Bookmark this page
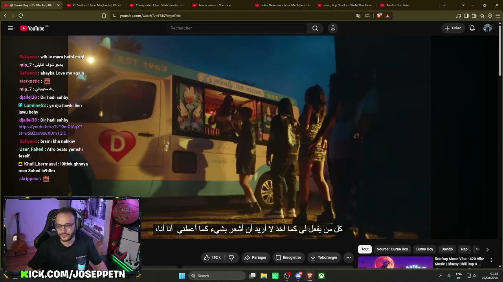The image size is (503, 282). [104, 16]
